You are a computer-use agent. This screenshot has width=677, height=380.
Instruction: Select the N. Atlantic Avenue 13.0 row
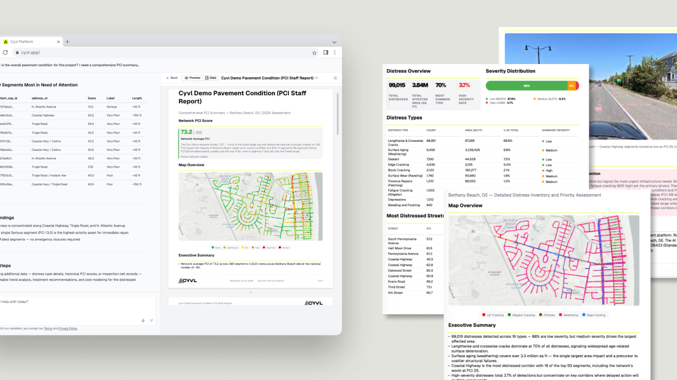pyautogui.click(x=73, y=106)
